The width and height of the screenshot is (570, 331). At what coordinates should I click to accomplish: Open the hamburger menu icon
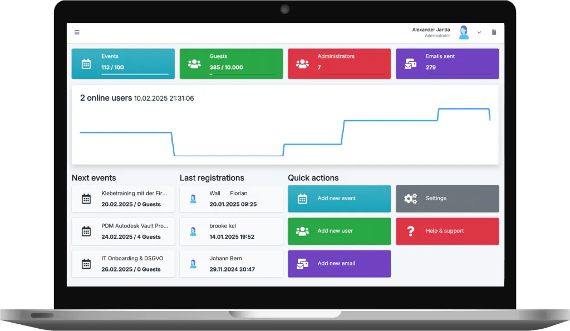pos(77,32)
